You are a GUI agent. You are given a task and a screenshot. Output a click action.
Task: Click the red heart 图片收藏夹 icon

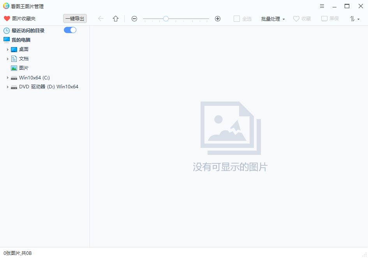(7, 18)
